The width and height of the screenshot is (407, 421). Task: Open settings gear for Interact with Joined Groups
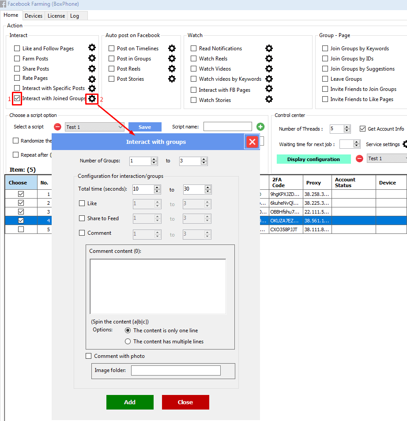click(92, 98)
